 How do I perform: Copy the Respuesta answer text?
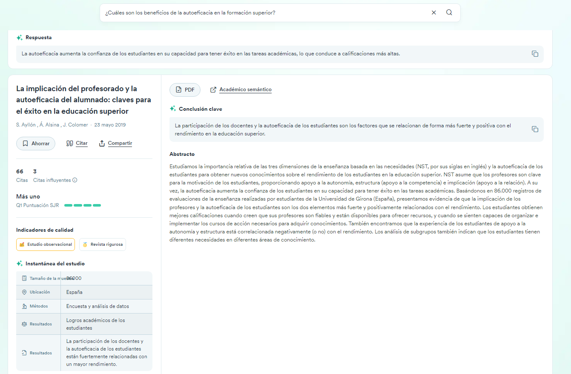pyautogui.click(x=535, y=54)
